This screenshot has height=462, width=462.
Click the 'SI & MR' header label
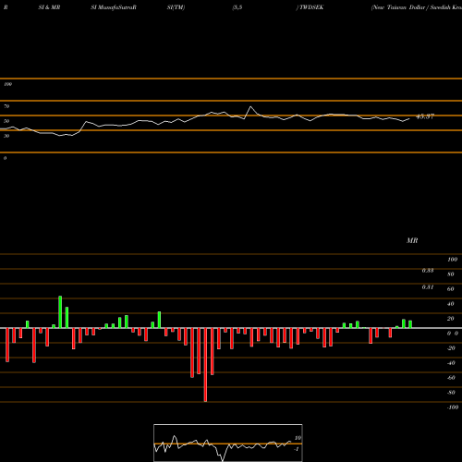(x=49, y=7)
